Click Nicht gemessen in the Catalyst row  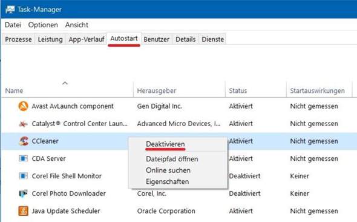click(314, 124)
